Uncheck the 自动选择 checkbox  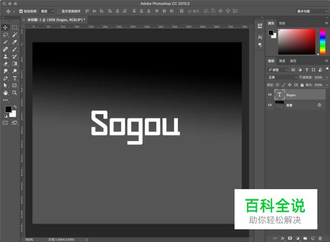pos(21,11)
